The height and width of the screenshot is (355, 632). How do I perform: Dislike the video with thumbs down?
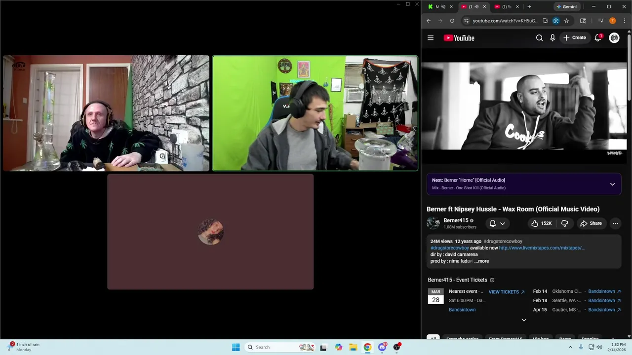tap(564, 223)
